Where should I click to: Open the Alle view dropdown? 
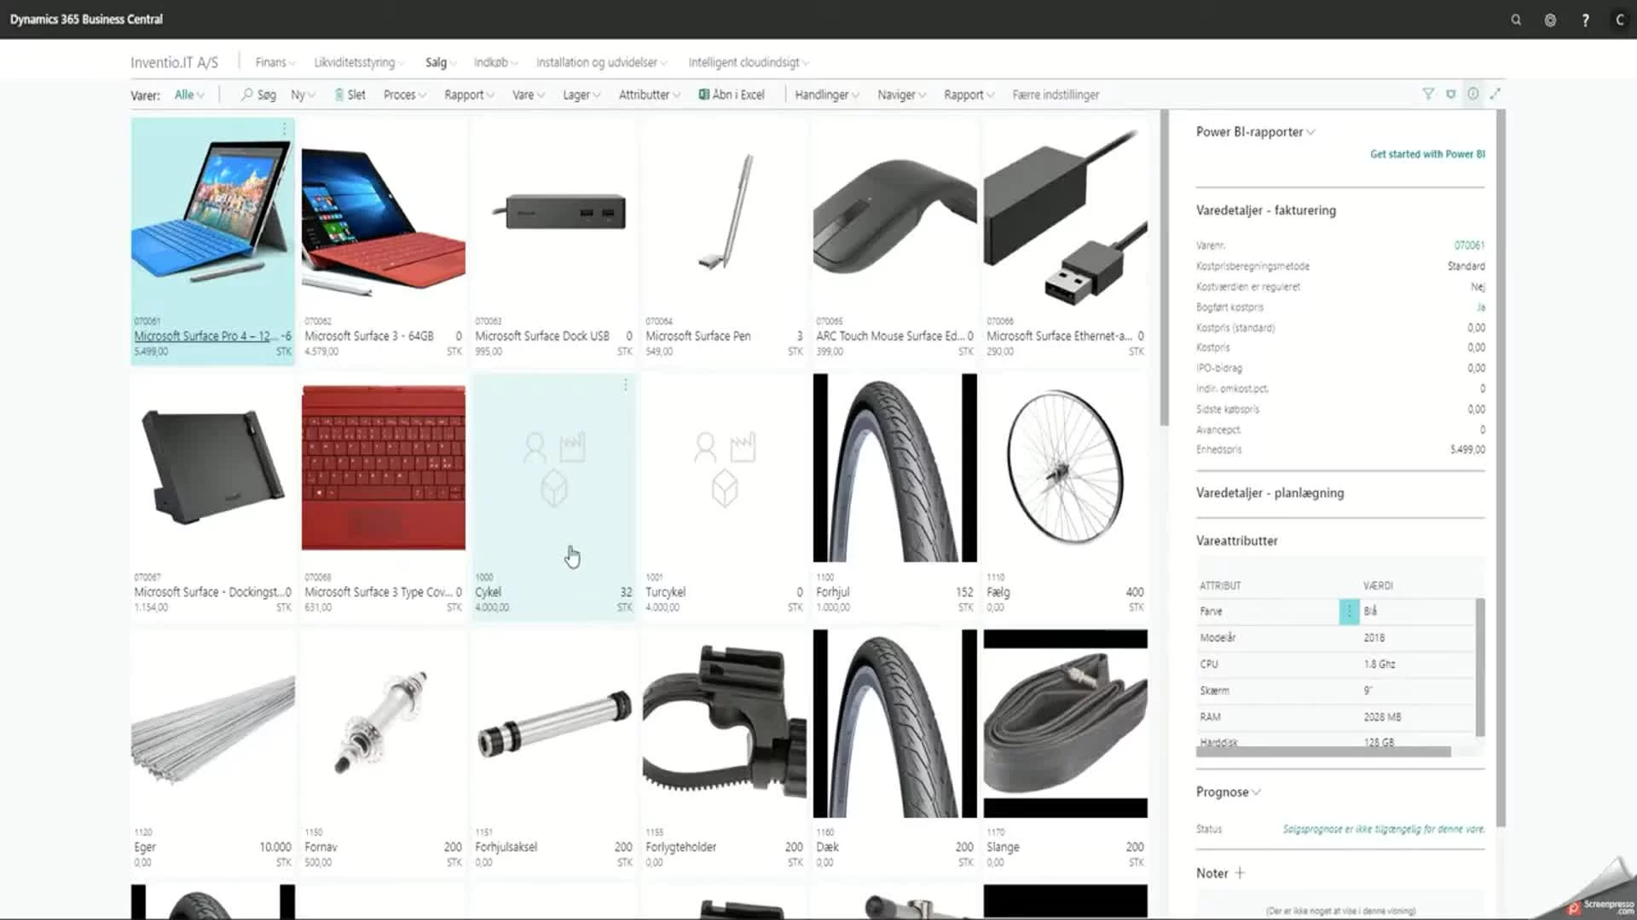[189, 95]
